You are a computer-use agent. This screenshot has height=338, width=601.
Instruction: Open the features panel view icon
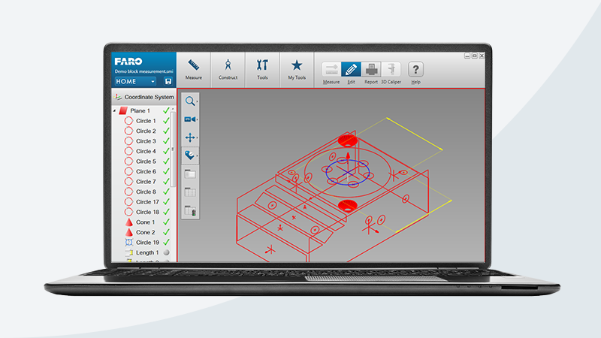(190, 174)
